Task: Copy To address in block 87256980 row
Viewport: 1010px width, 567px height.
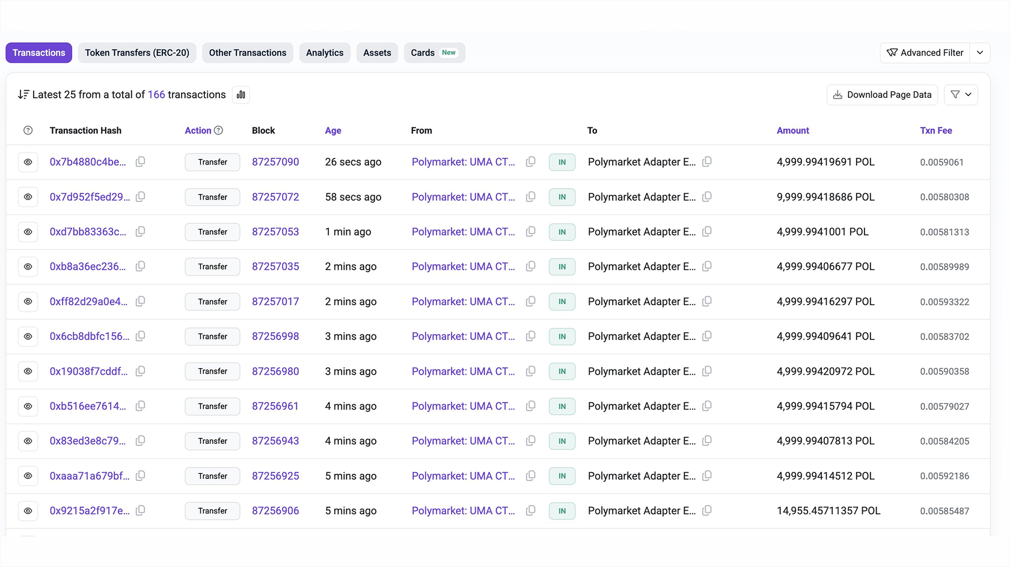Action: 707,371
